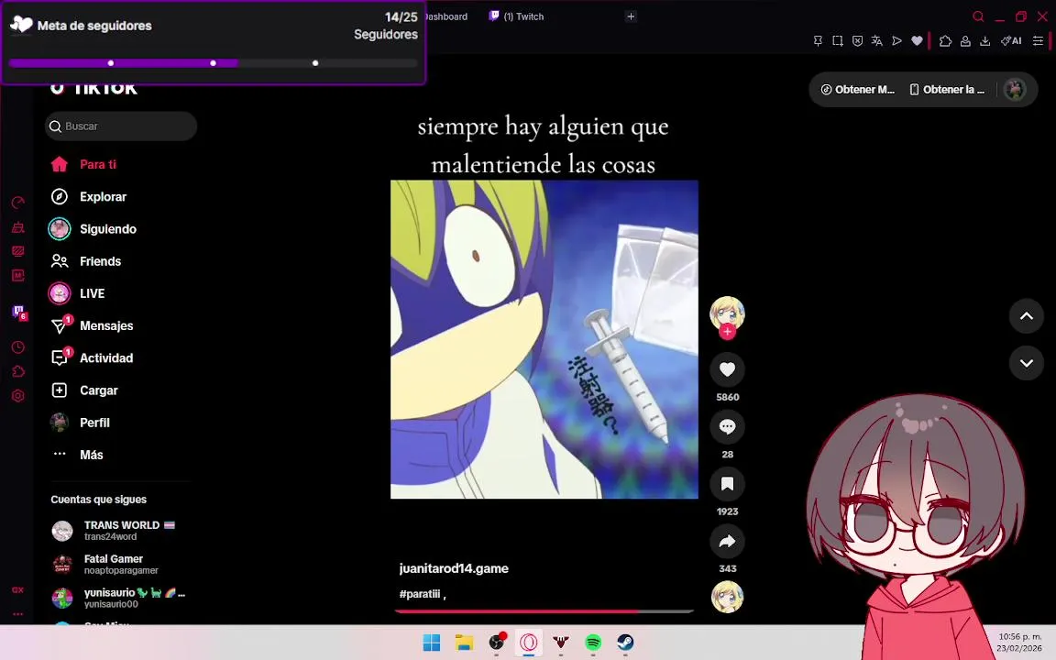Click the Meta de seguidores progress bar
Screen dimensions: 1056x660
(213, 63)
